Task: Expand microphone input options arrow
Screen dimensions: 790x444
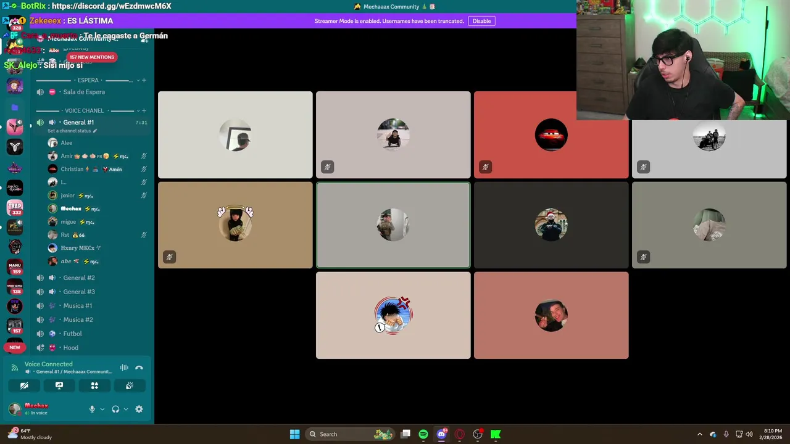Action: (x=102, y=409)
